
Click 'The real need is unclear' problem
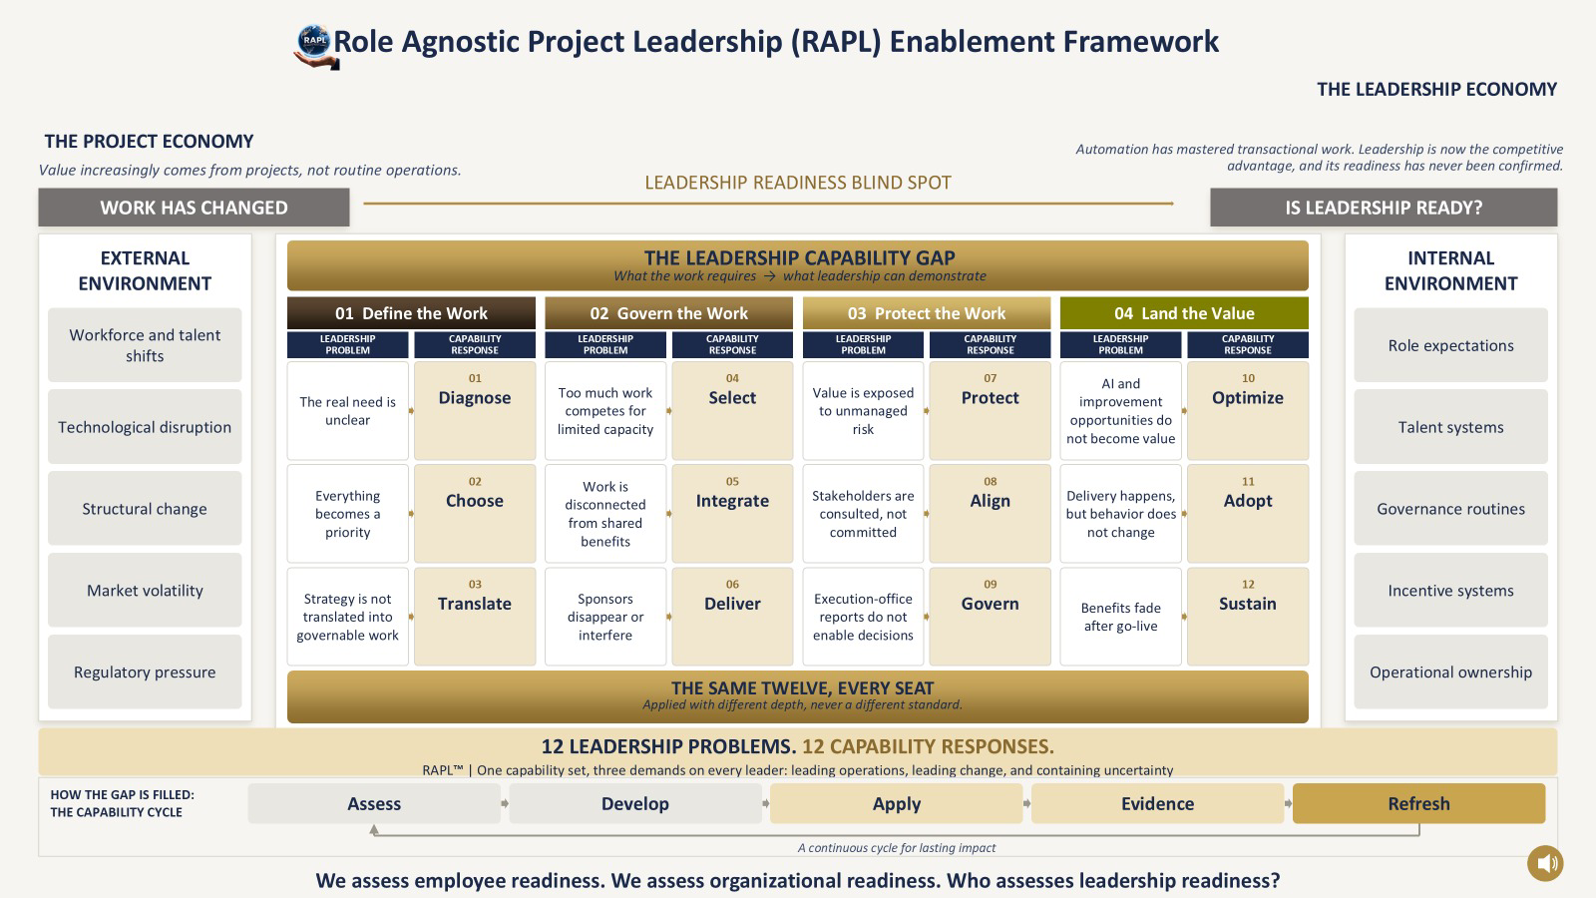click(348, 411)
